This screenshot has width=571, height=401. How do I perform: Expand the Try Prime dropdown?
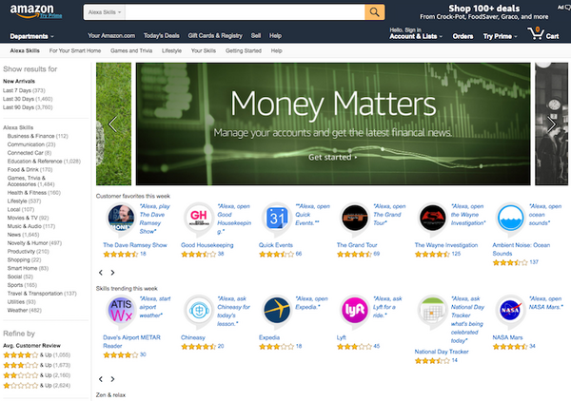(x=500, y=36)
